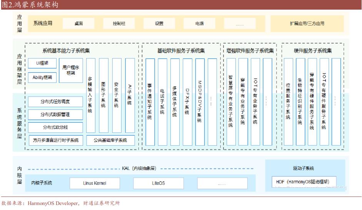
Task: Click the 电话 application box
Action: pyautogui.click(x=200, y=24)
